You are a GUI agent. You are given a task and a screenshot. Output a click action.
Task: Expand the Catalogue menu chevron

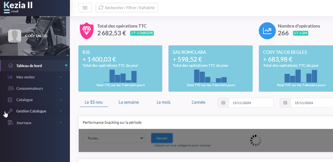coord(61,100)
